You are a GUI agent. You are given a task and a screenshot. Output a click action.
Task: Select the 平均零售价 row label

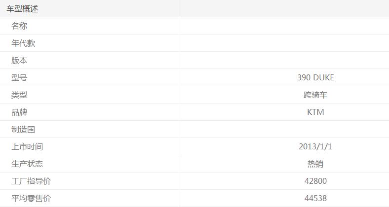(x=31, y=199)
